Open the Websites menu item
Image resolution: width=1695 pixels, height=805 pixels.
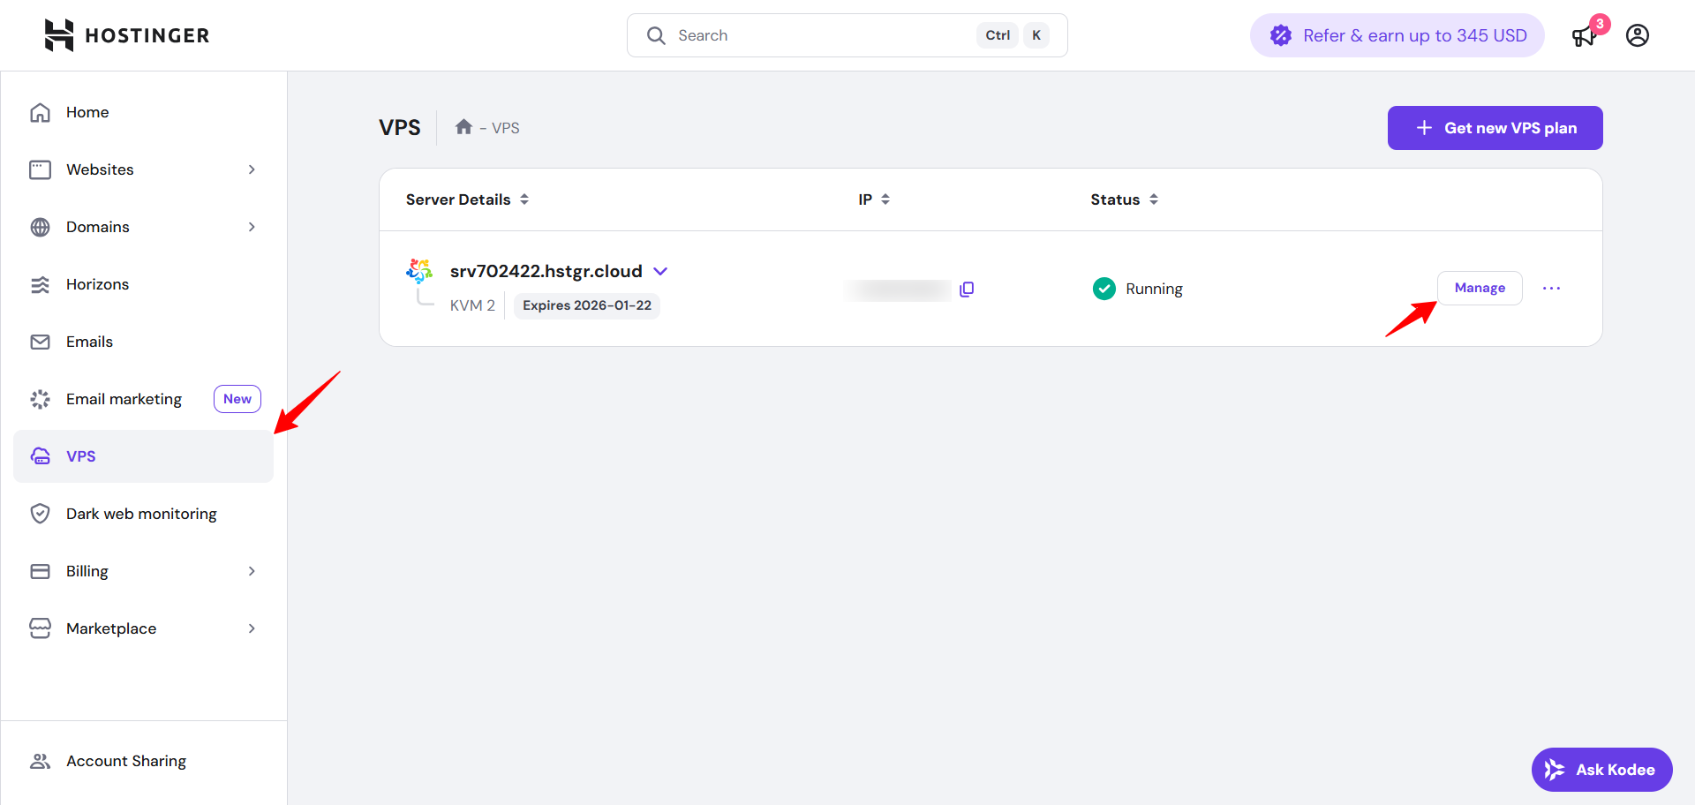[143, 169]
